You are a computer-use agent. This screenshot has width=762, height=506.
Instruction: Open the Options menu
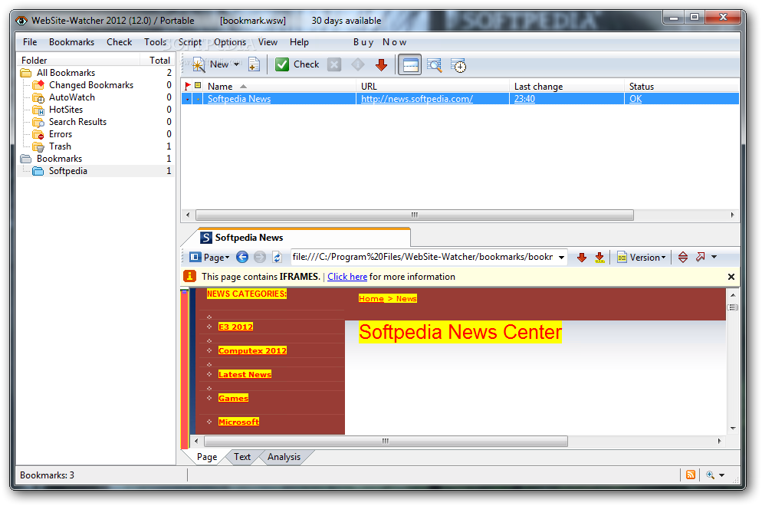[x=230, y=42]
